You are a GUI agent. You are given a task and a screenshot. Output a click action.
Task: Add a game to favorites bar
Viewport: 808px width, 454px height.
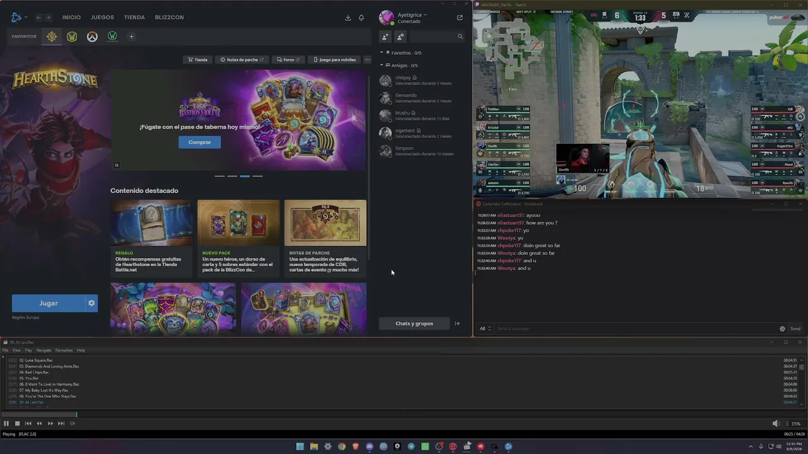131,37
